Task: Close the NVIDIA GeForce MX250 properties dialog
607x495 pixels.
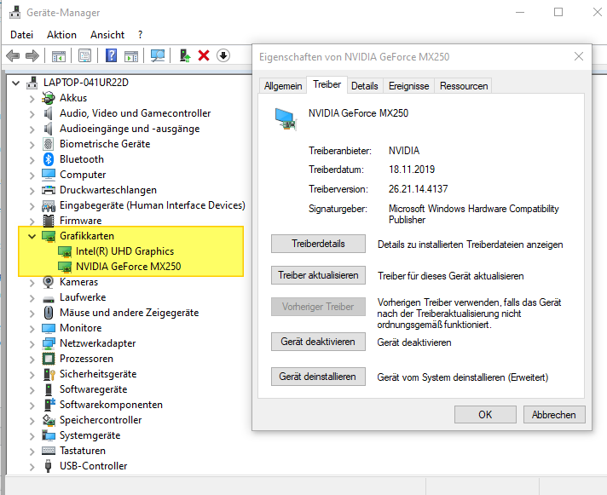Action: coord(579,57)
